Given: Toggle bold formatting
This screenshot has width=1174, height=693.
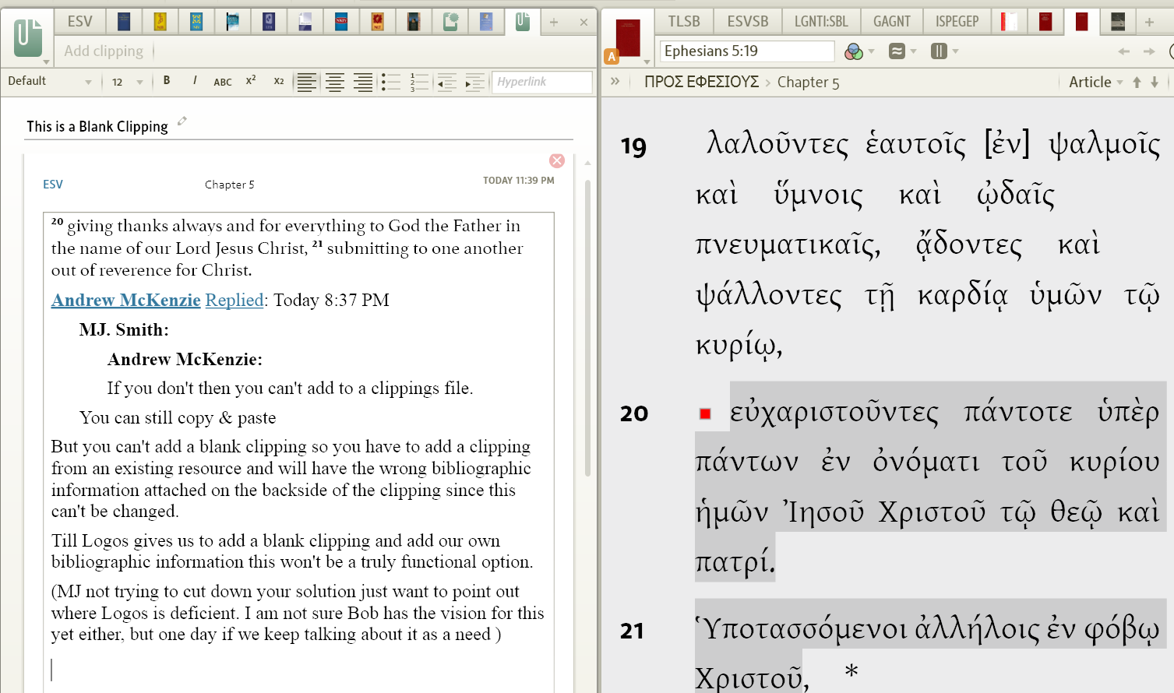Looking at the screenshot, I should tap(167, 81).
